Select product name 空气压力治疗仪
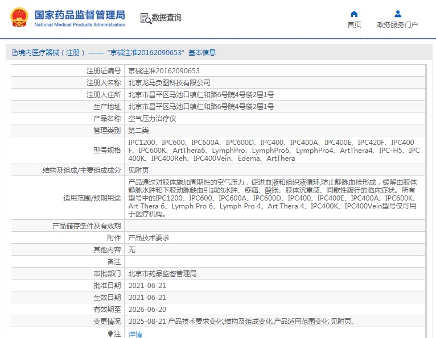The width and height of the screenshot is (436, 338). click(152, 119)
